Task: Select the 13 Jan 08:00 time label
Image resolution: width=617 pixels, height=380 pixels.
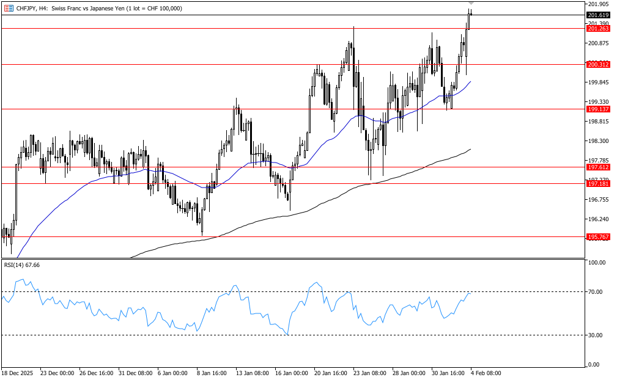Action: (x=253, y=373)
